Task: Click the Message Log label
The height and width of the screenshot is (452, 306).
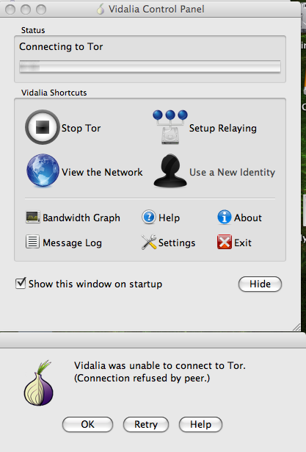Action: tap(72, 243)
